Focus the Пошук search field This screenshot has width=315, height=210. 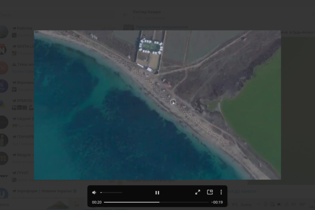click(58, 15)
